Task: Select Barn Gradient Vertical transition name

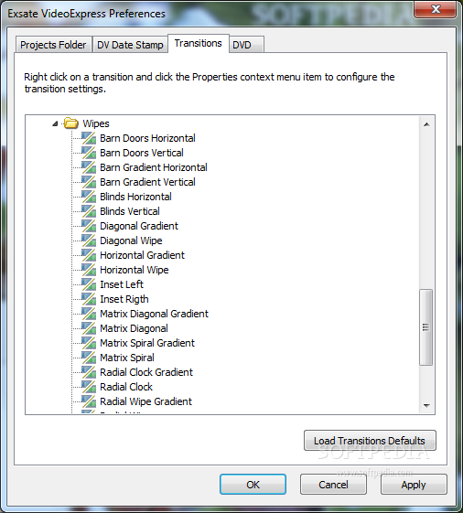Action: point(147,182)
